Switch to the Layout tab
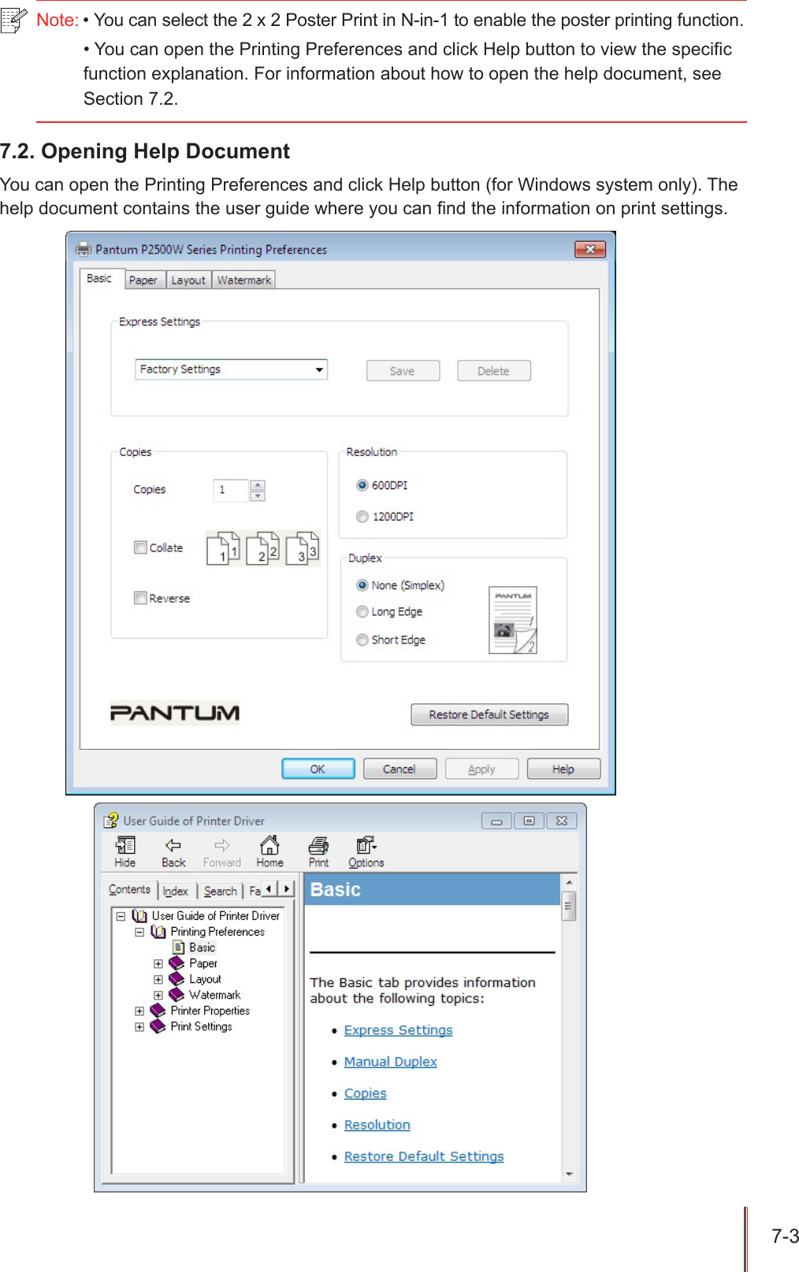This screenshot has width=799, height=1272. pyautogui.click(x=188, y=280)
